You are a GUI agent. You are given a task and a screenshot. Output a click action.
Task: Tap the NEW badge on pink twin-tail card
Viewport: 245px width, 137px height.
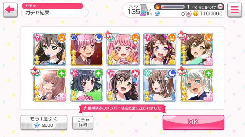pos(108,35)
